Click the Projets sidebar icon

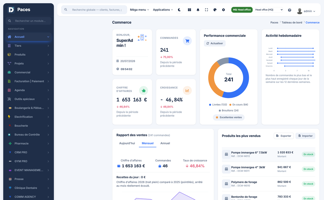[9, 64]
